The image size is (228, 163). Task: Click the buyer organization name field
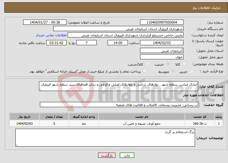(x=118, y=29)
